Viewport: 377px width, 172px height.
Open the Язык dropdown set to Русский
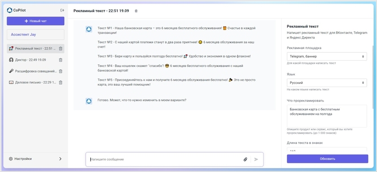327,83
